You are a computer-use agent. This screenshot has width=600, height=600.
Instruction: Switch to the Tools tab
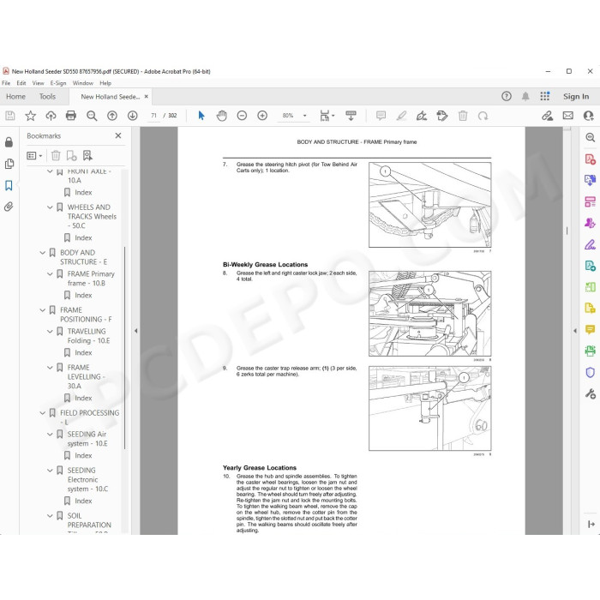[47, 96]
